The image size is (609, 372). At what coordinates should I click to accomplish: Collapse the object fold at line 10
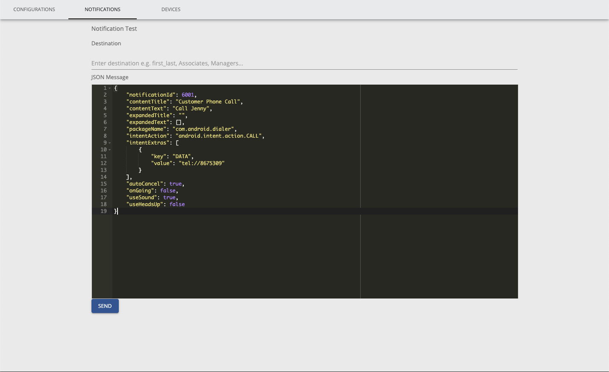(110, 150)
